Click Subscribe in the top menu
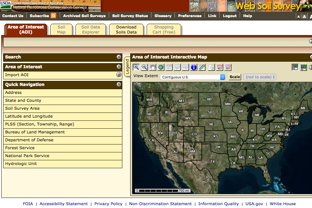 [40, 16]
